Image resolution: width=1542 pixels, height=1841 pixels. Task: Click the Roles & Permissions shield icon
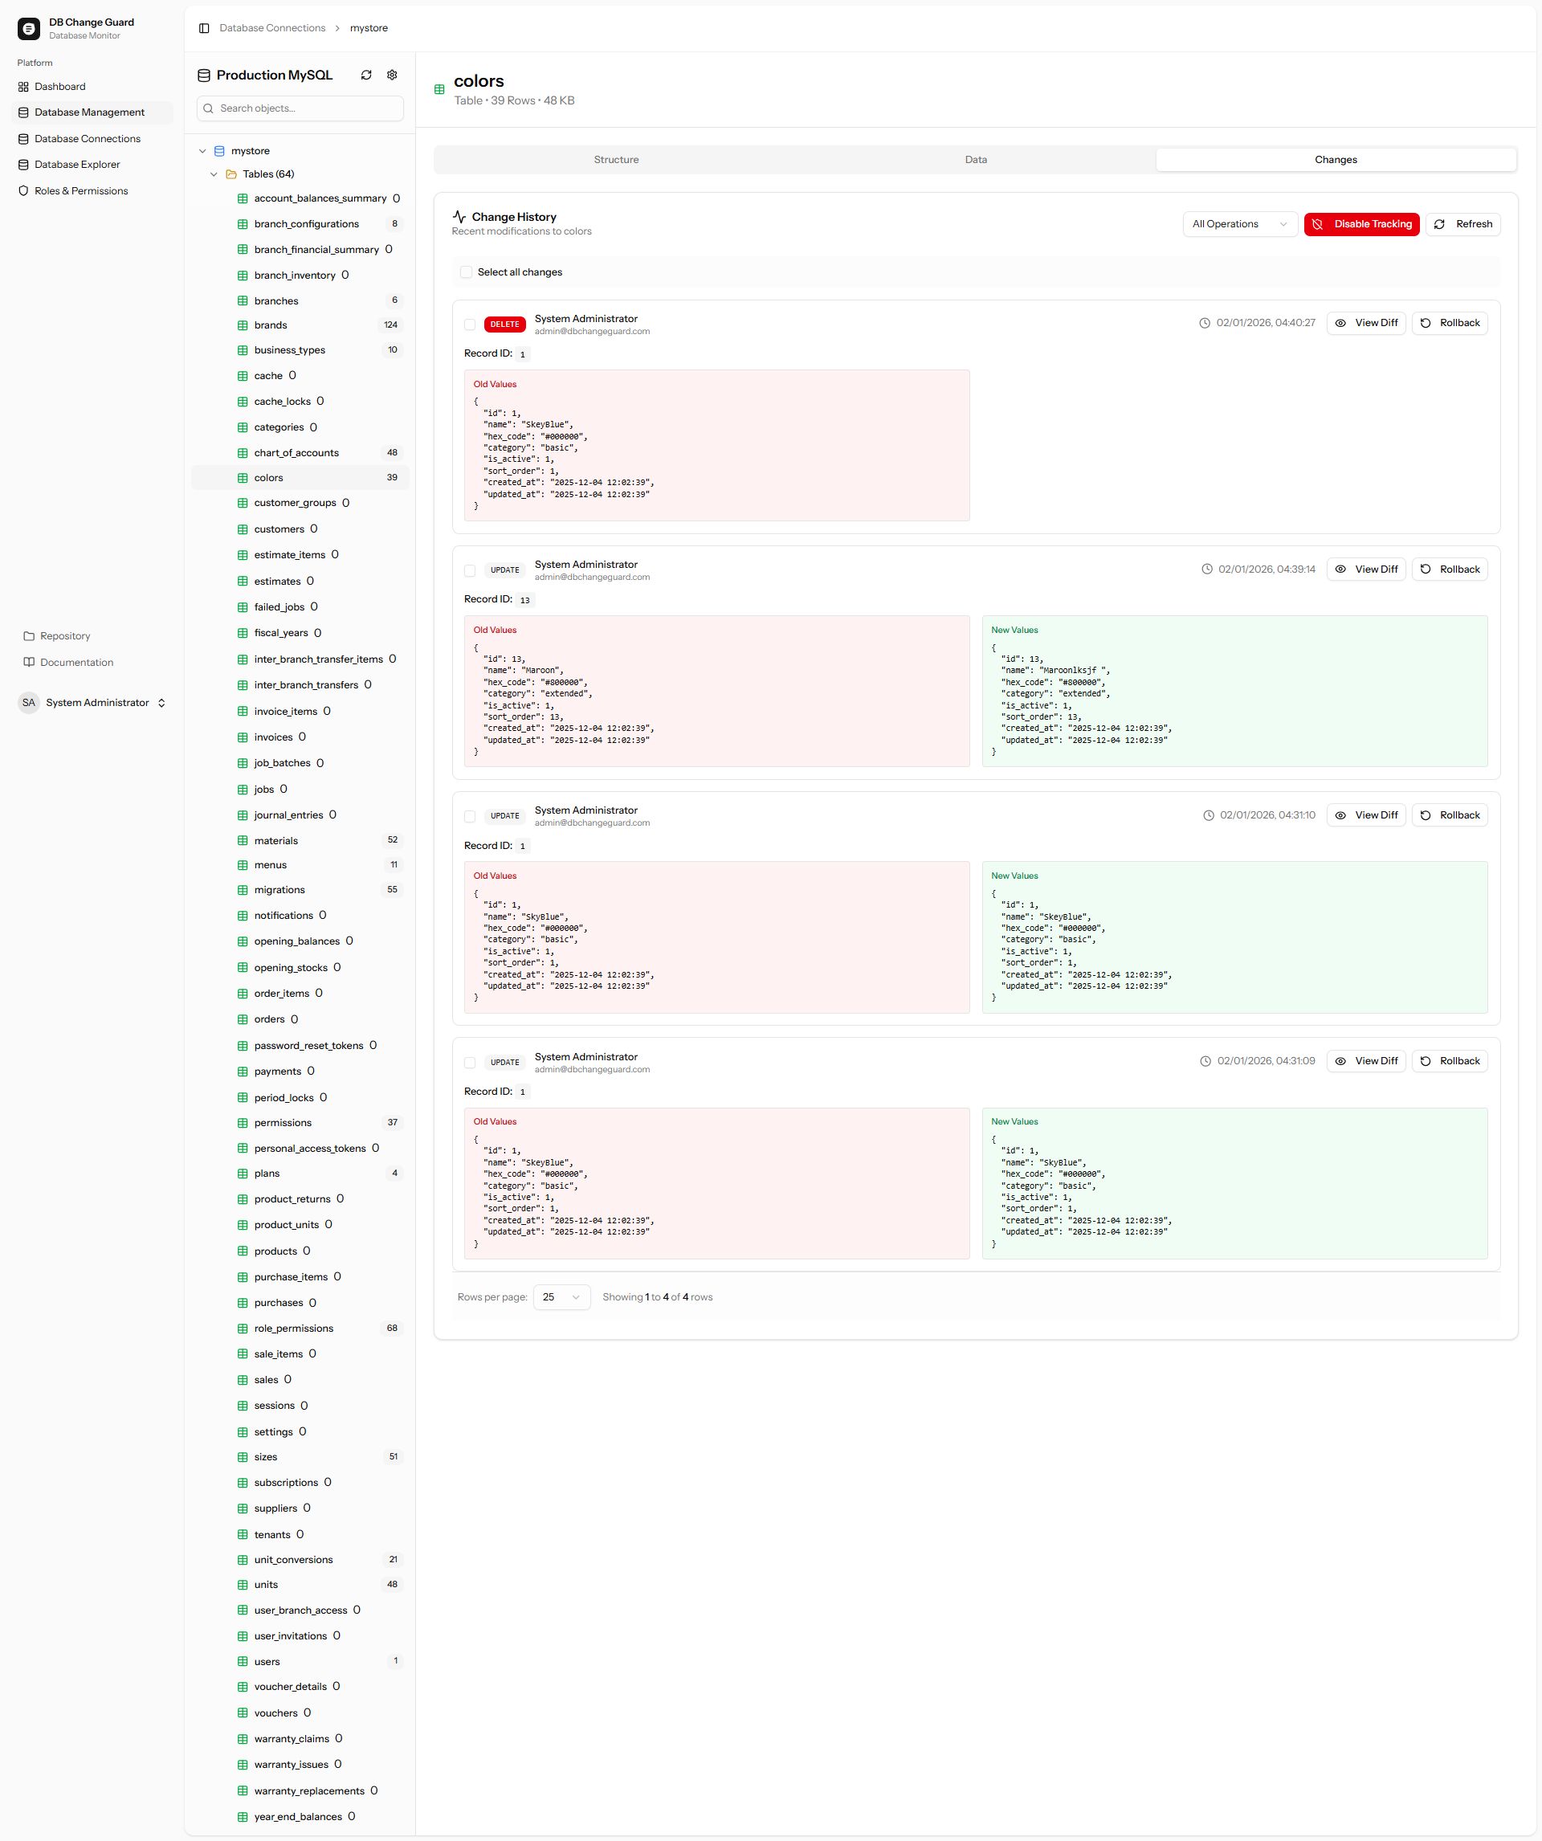pyautogui.click(x=23, y=191)
